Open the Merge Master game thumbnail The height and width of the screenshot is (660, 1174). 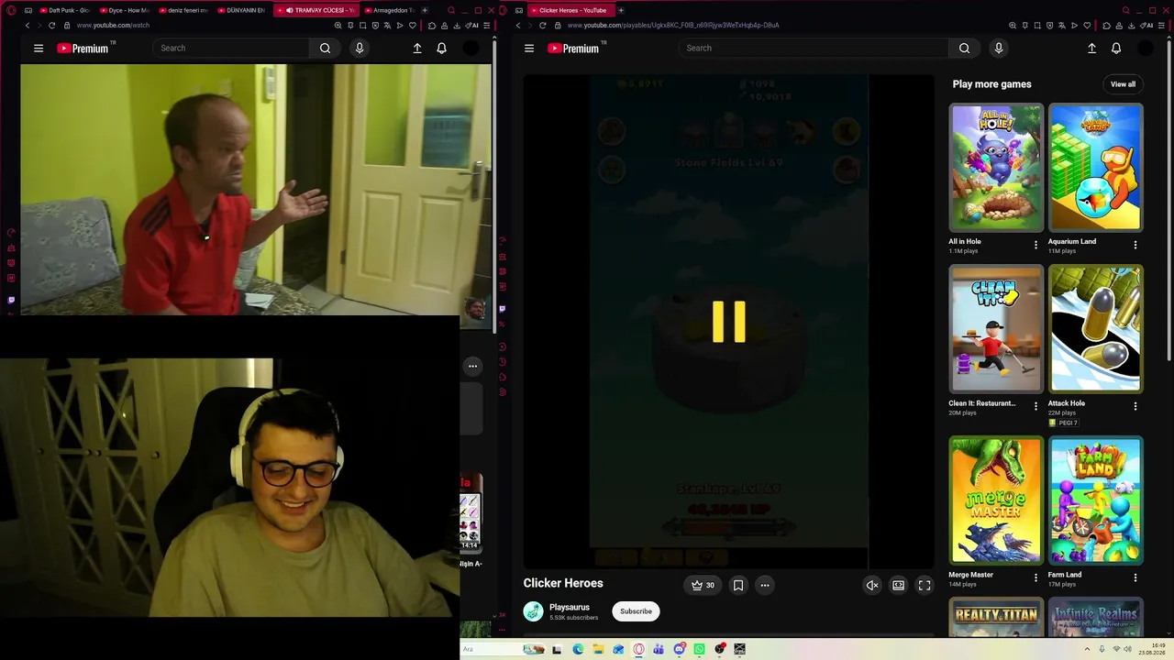[996, 500]
